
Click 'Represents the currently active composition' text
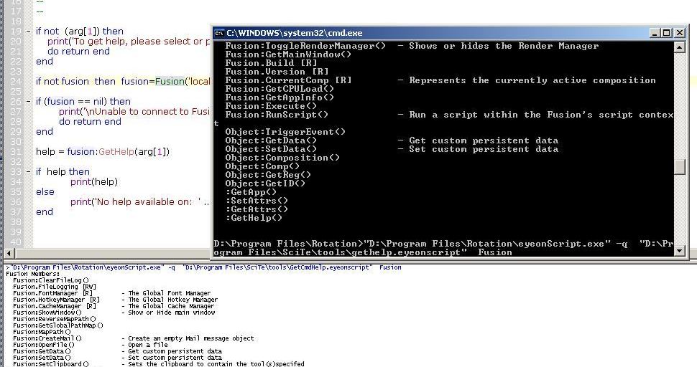pos(532,80)
